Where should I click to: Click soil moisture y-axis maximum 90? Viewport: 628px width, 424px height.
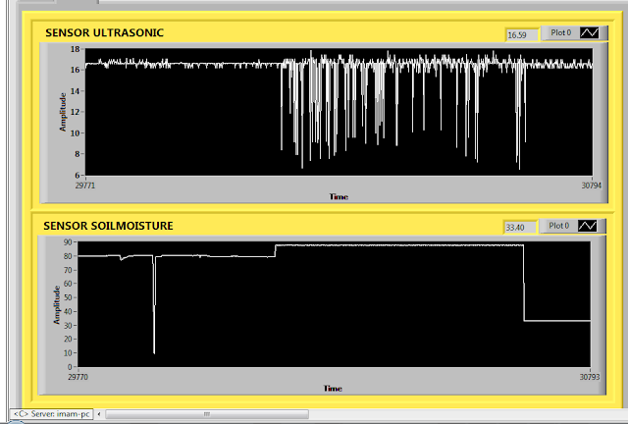point(68,242)
